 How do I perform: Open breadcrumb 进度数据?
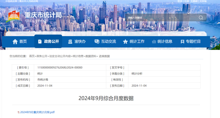pyautogui.click(x=104, y=56)
